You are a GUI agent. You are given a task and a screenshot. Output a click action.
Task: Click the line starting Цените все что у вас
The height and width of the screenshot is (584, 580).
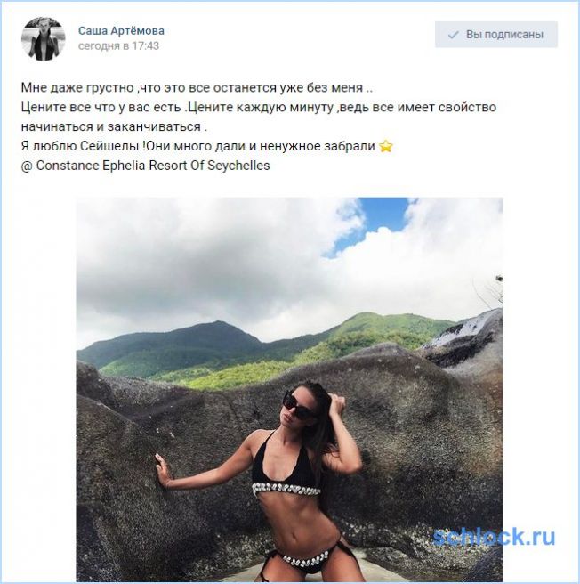259,107
